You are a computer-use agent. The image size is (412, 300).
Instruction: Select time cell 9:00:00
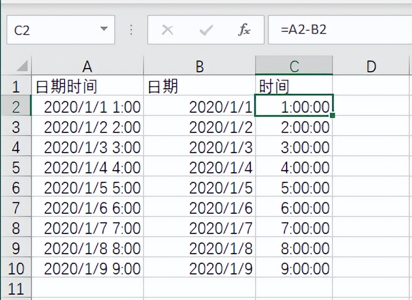click(x=294, y=267)
